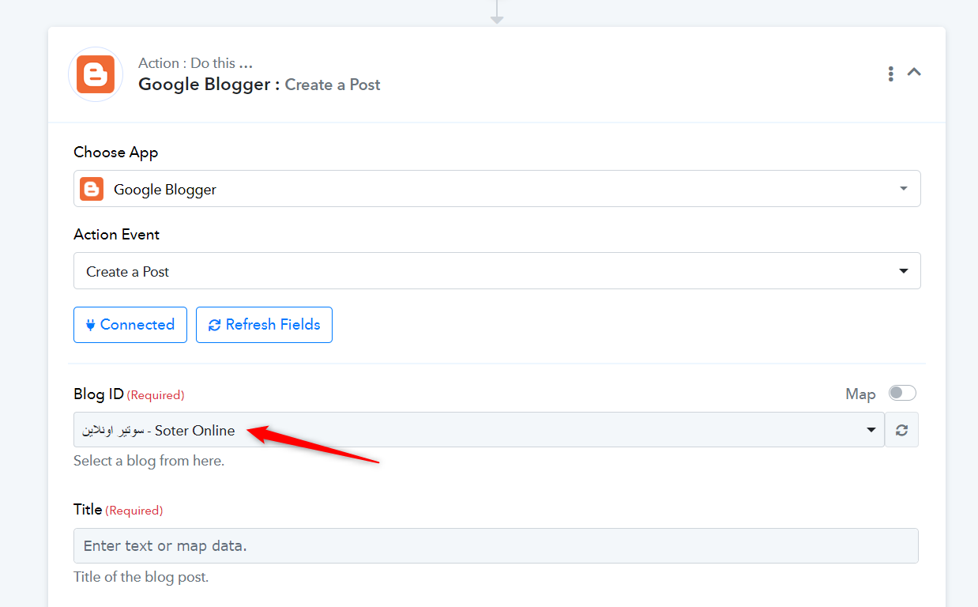978x607 pixels.
Task: Click the Choose App dropdown caret
Action: (x=904, y=189)
